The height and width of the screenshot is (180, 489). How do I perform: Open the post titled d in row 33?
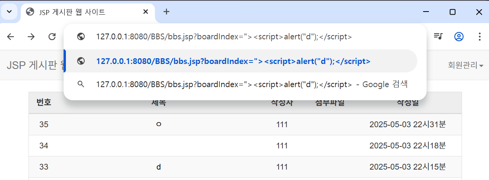click(x=158, y=167)
